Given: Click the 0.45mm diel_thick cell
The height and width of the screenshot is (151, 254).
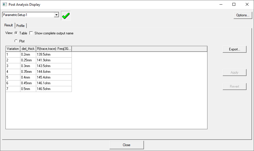Looking at the screenshot, I should 28,83.
